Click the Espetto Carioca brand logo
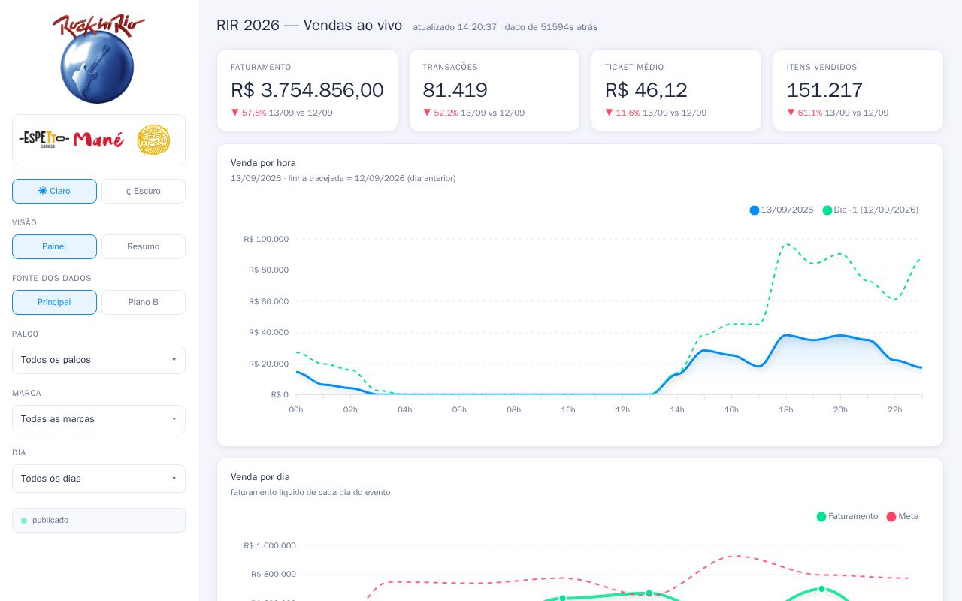962x601 pixels. click(x=44, y=139)
